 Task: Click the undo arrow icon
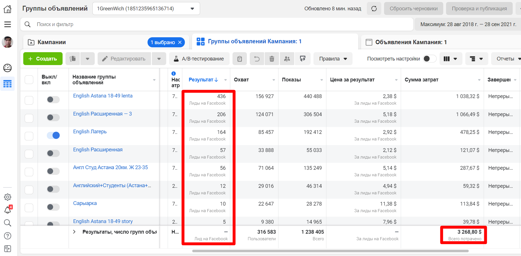point(257,59)
